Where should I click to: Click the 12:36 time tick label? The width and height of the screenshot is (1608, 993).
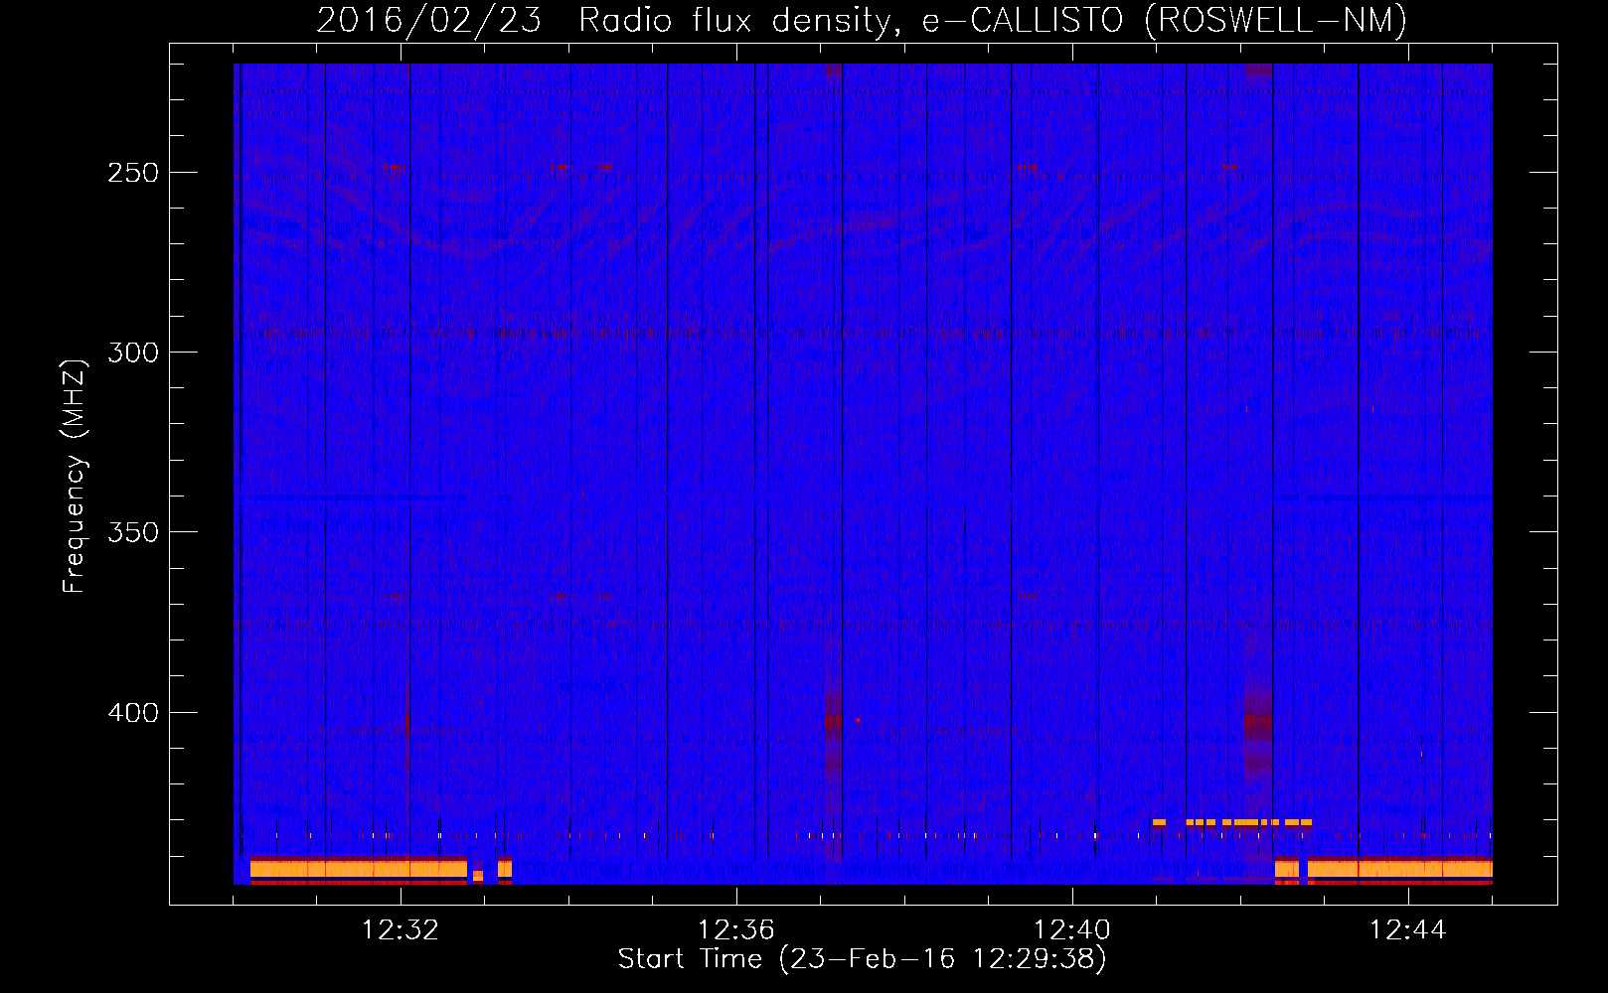coord(736,929)
